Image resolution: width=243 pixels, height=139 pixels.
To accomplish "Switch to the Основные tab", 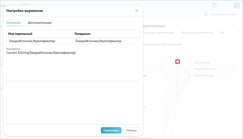I will pos(13,22).
